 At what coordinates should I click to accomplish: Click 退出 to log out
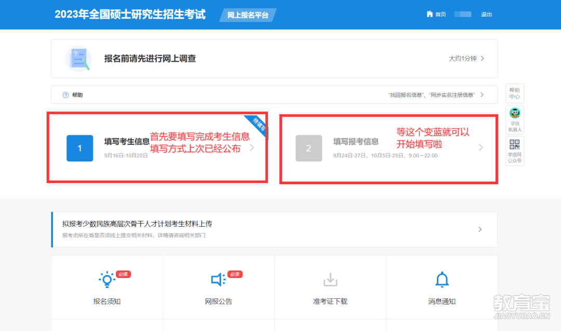pos(487,15)
